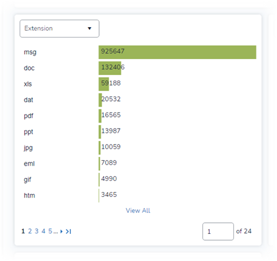
Task: Go to page 4
Action: 44,231
